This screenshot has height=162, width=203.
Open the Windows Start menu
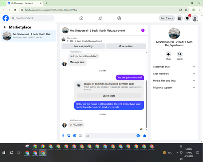(x=4, y=153)
